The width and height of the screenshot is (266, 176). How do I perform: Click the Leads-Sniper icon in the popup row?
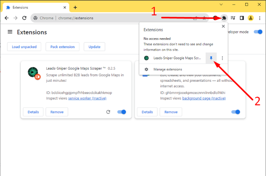(x=146, y=58)
